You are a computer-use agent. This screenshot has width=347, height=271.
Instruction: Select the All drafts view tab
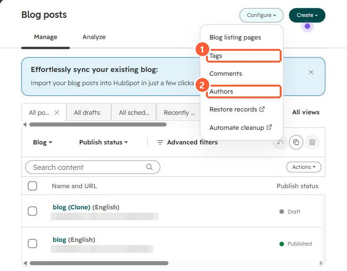coord(88,112)
